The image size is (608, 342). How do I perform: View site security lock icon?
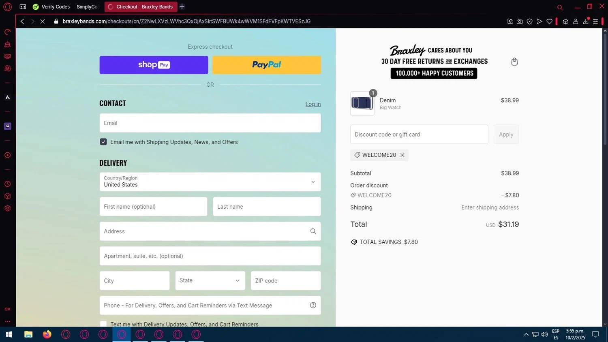(56, 21)
